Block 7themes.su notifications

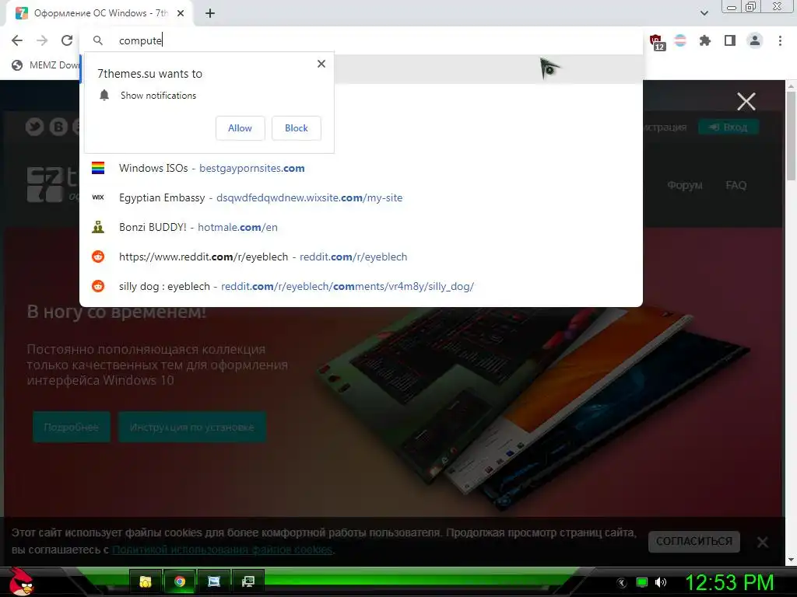pyautogui.click(x=297, y=128)
